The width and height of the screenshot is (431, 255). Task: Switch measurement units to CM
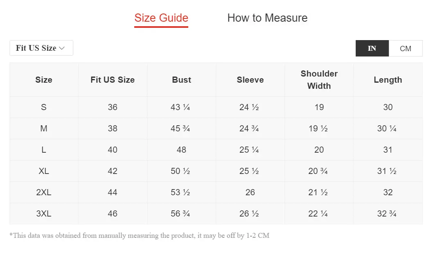pyautogui.click(x=406, y=48)
